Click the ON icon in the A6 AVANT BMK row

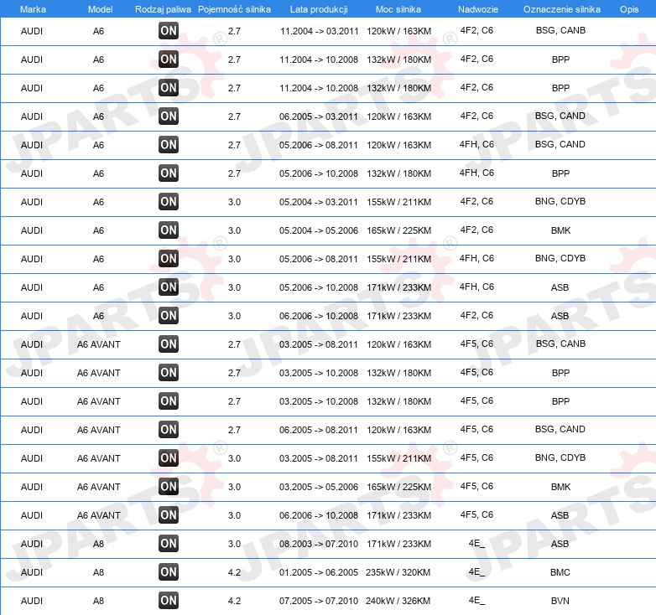(x=169, y=486)
